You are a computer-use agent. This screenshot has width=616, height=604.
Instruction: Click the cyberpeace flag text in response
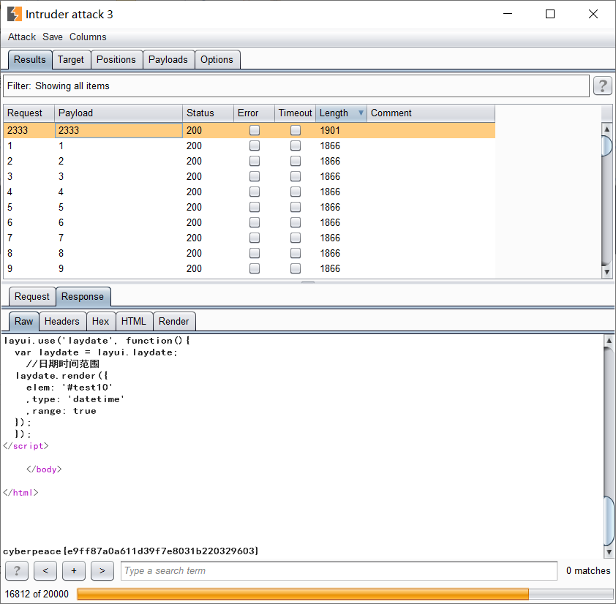click(130, 551)
